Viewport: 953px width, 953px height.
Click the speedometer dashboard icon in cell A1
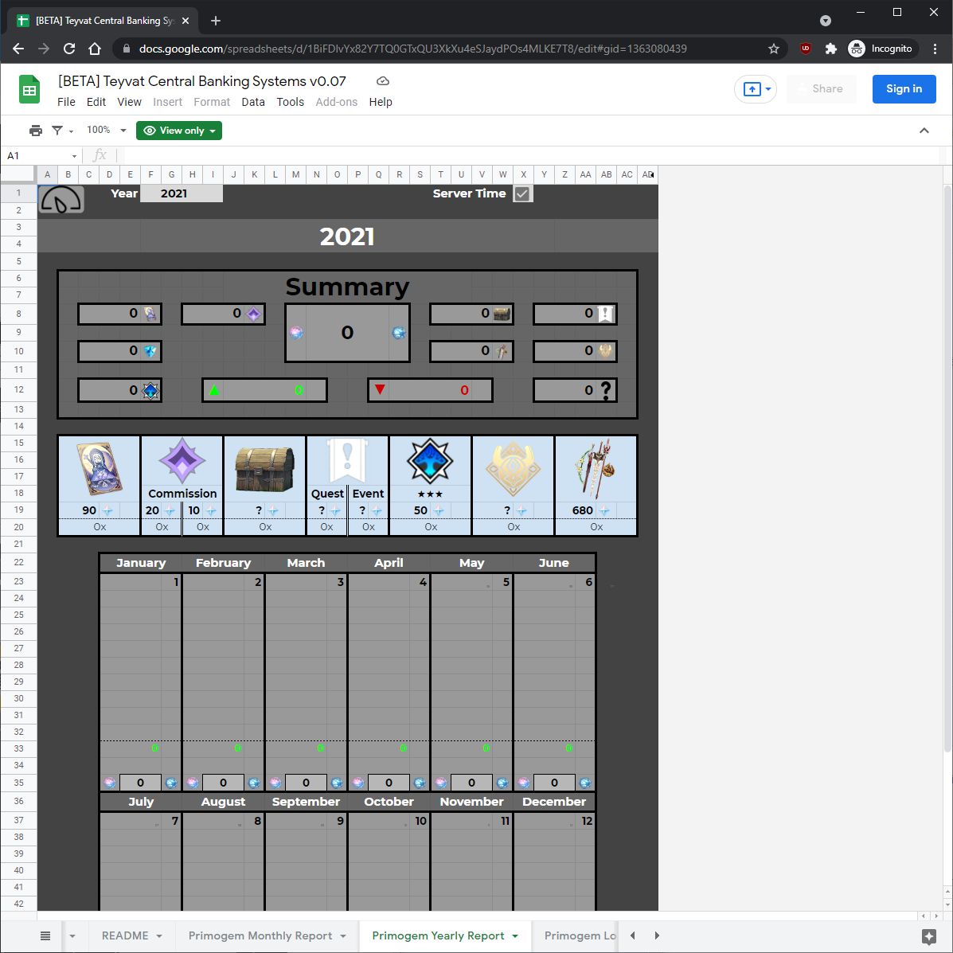61,199
